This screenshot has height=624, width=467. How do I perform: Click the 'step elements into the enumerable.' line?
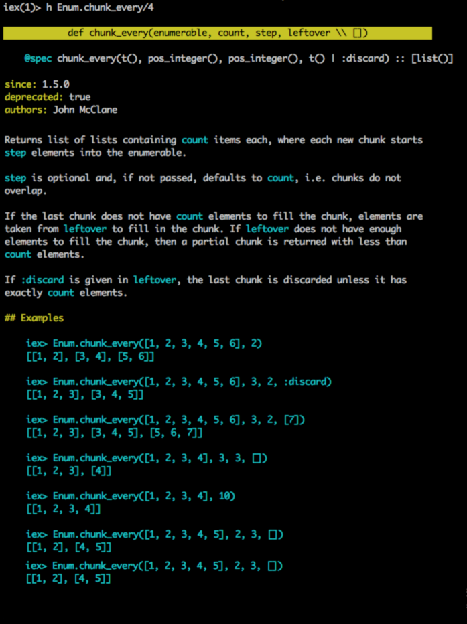coord(95,153)
